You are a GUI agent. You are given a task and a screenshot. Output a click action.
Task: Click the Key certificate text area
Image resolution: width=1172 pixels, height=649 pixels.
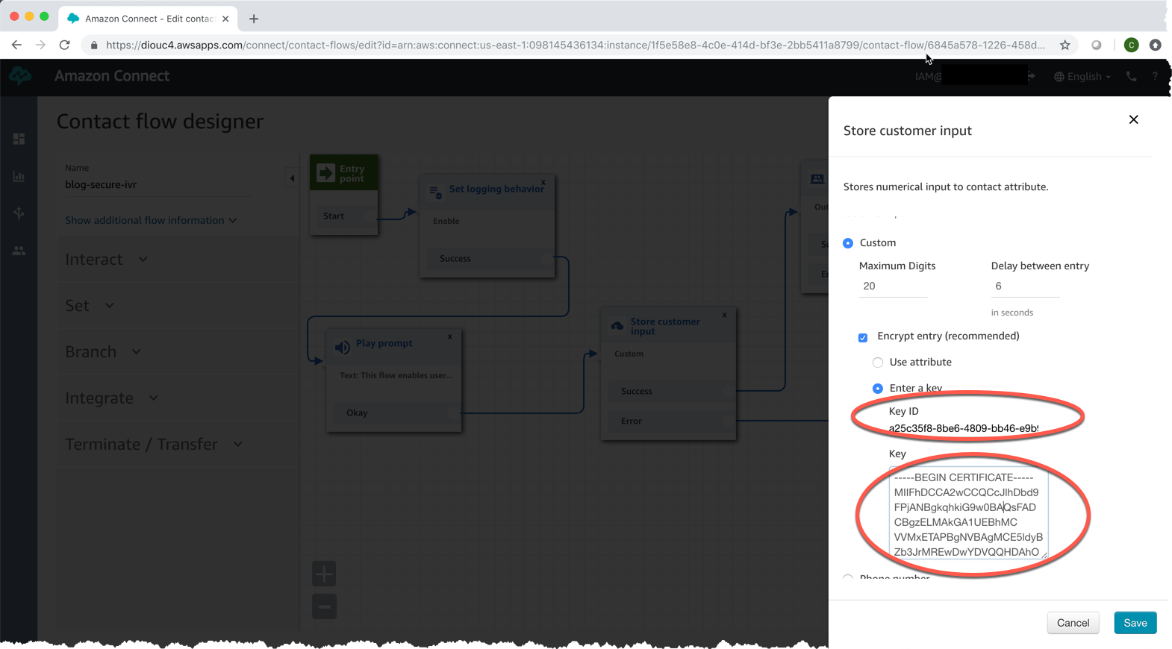click(x=968, y=513)
